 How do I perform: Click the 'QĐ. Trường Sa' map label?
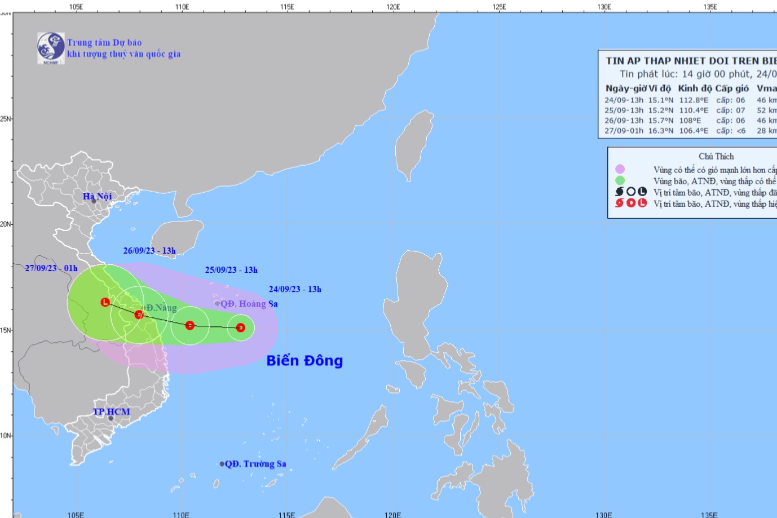coord(255,464)
